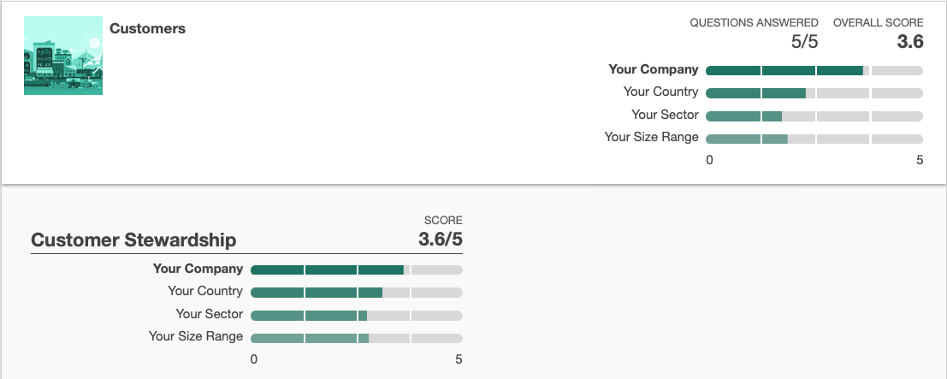Click the Customer Stewardship 3.6/5 score

pos(440,240)
